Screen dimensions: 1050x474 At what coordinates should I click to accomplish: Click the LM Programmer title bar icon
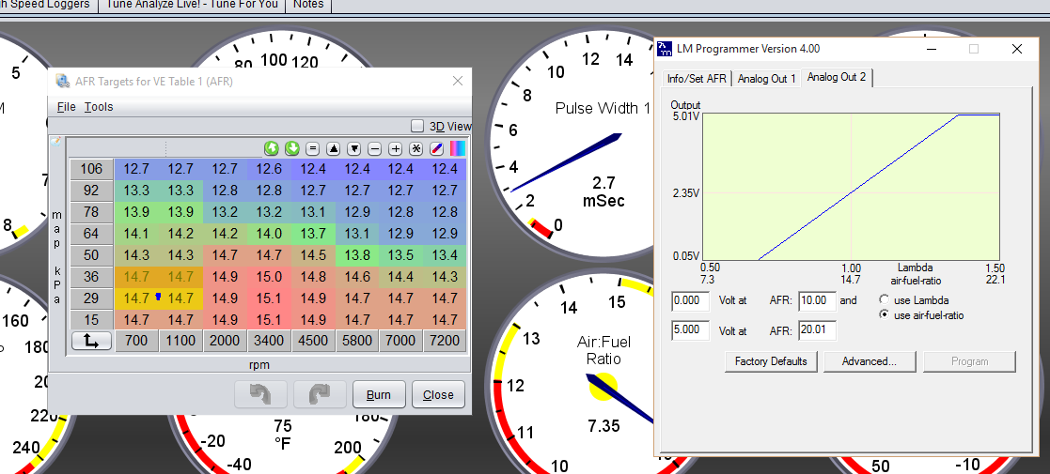click(x=665, y=49)
